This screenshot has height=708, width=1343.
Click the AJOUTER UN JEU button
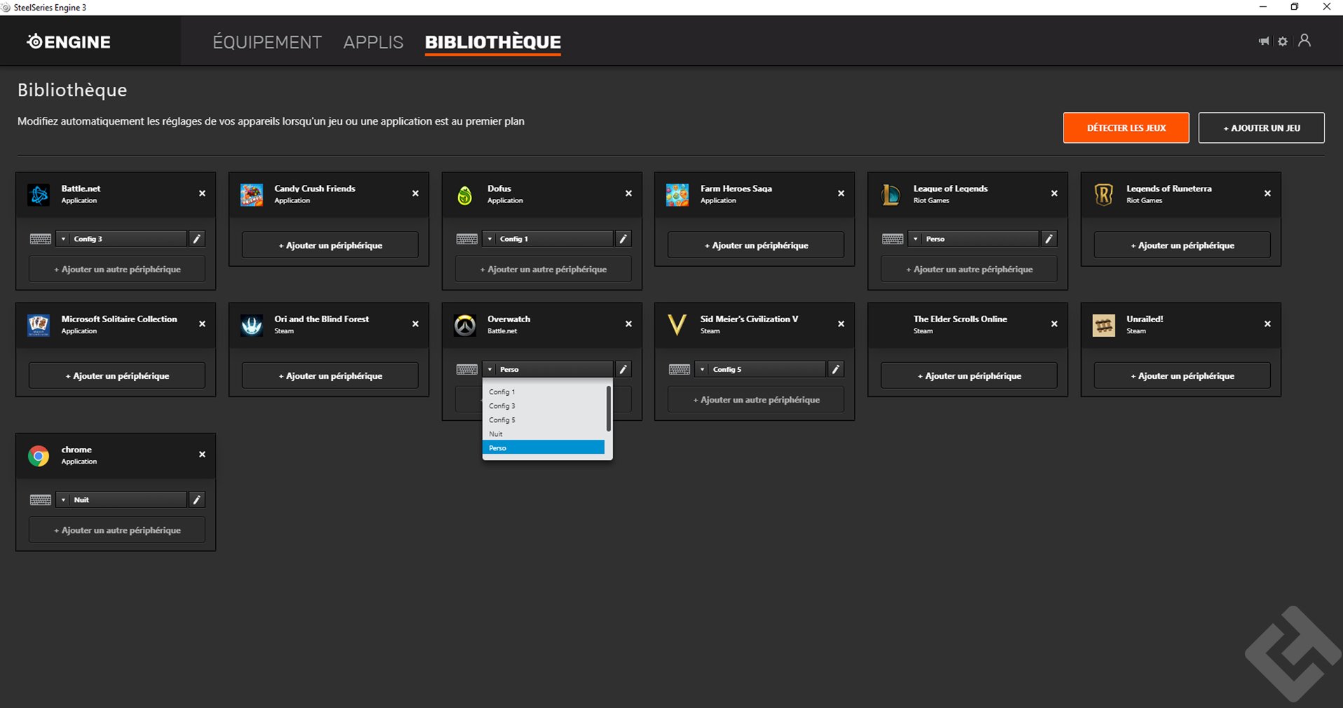tap(1261, 127)
